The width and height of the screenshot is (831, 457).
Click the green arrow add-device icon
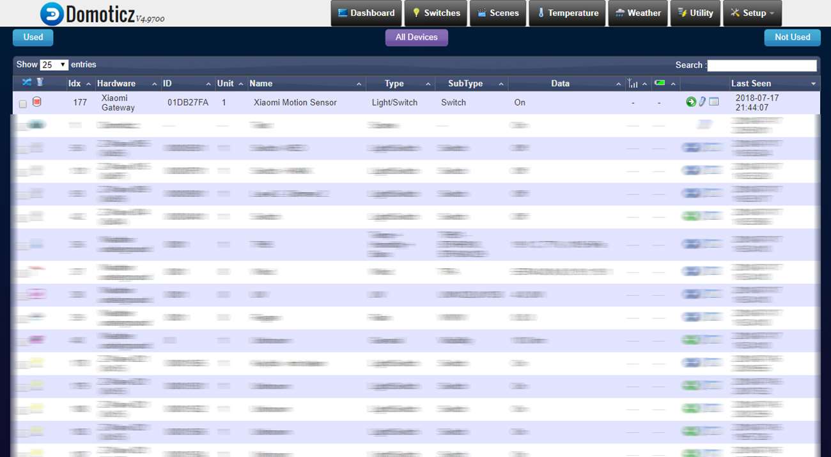pyautogui.click(x=690, y=102)
